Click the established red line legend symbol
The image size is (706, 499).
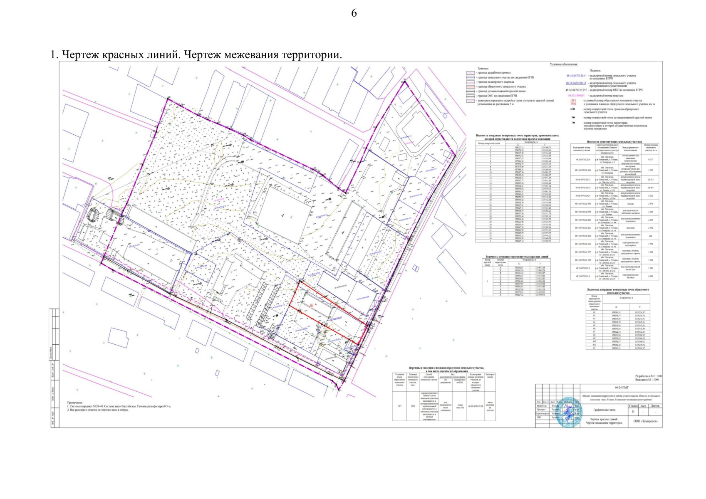[x=470, y=91]
